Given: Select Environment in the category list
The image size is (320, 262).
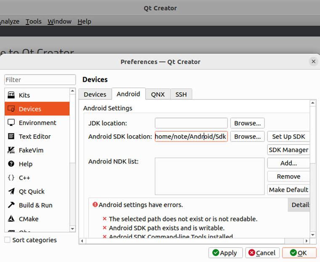Looking at the screenshot, I should click(x=37, y=123).
